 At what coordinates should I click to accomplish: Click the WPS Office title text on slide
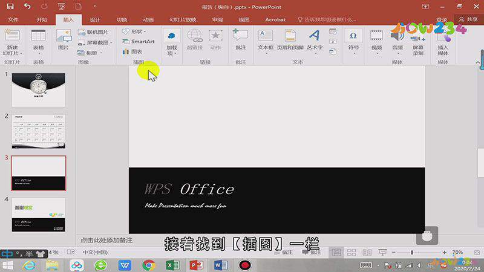(189, 189)
